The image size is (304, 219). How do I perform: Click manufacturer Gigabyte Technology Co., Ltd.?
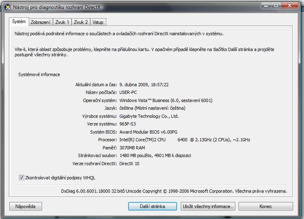(x=149, y=116)
